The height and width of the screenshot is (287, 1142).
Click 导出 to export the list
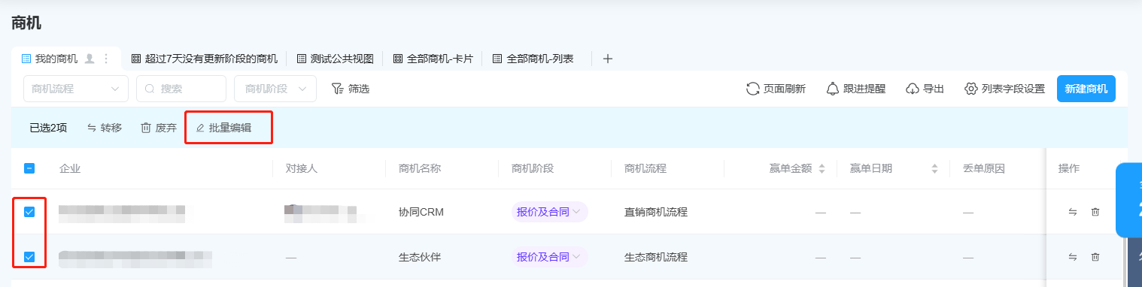pyautogui.click(x=925, y=89)
